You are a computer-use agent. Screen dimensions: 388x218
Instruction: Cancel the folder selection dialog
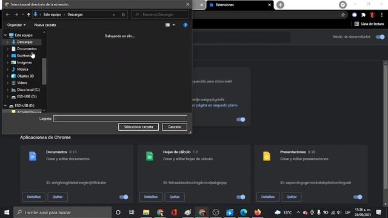click(175, 127)
